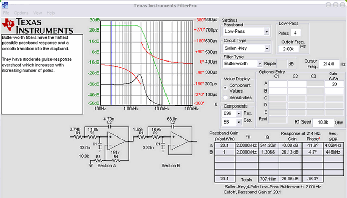Open the E96 resistor series dropdown
Screen dimensions: 347x198
pyautogui.click(x=238, y=114)
